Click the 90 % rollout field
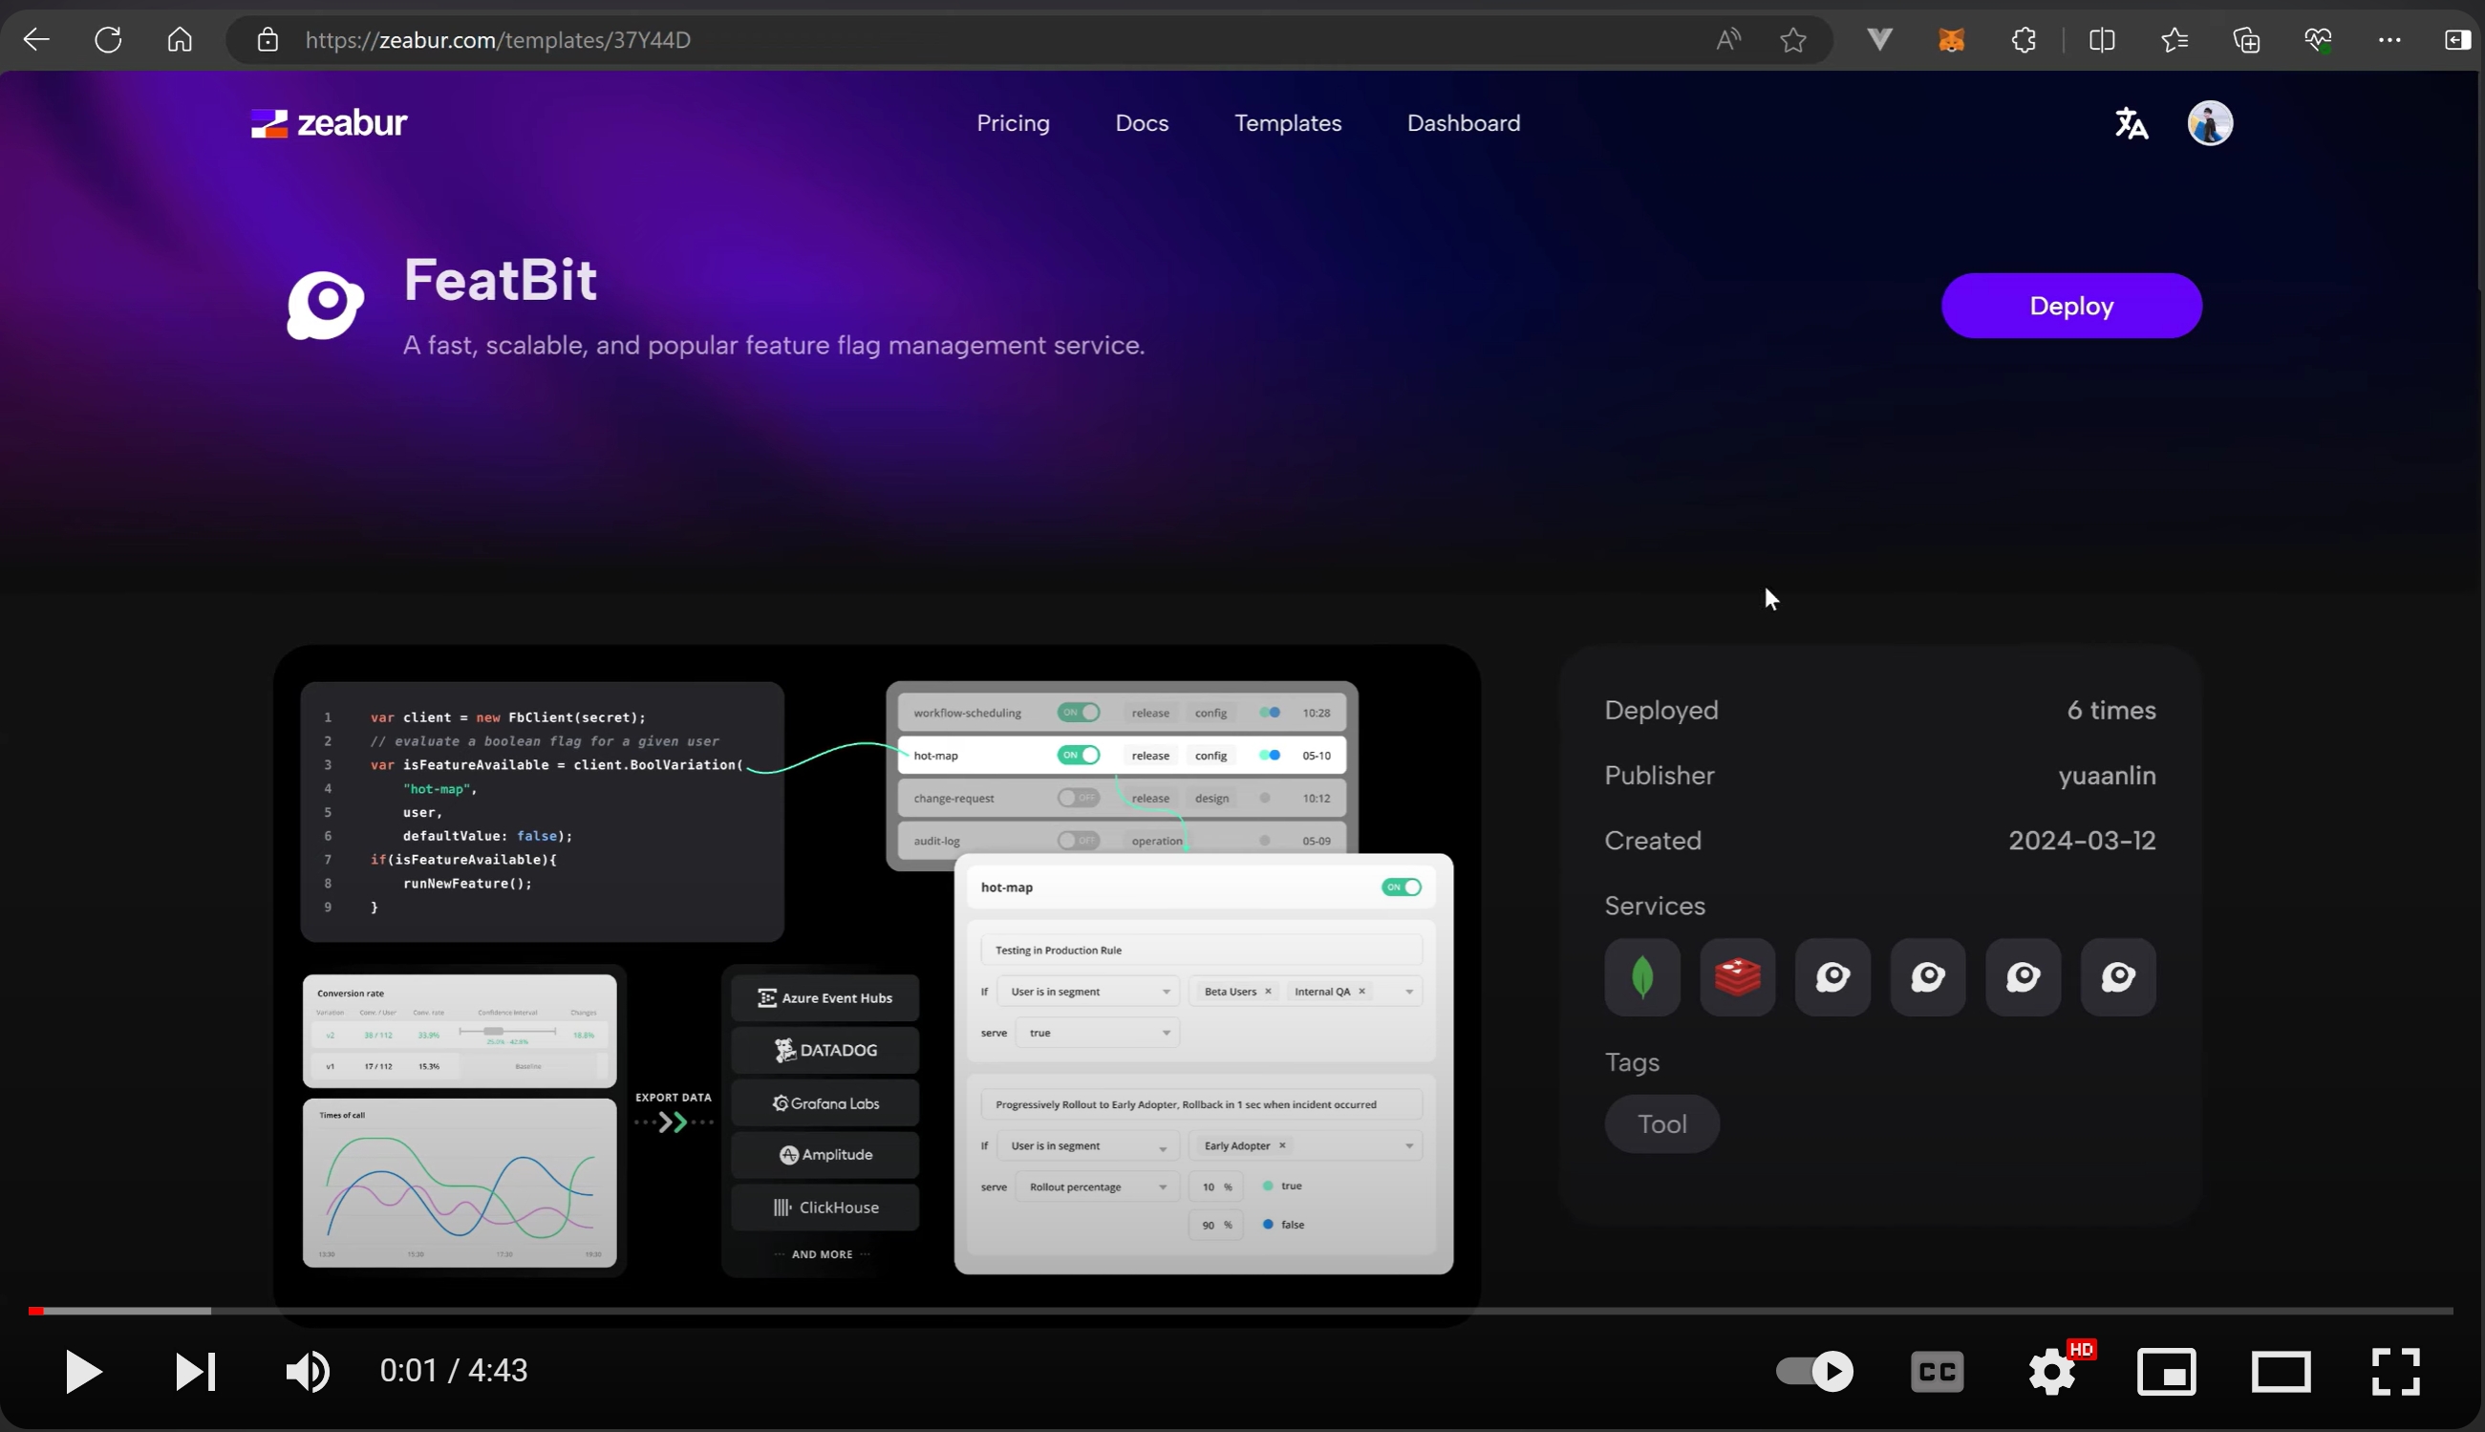 [1216, 1225]
